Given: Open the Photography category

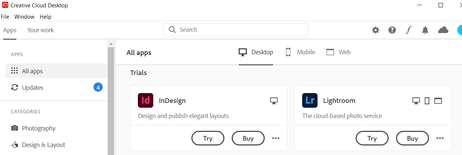Looking at the screenshot, I should [38, 128].
